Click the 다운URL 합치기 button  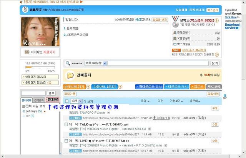[105, 87]
